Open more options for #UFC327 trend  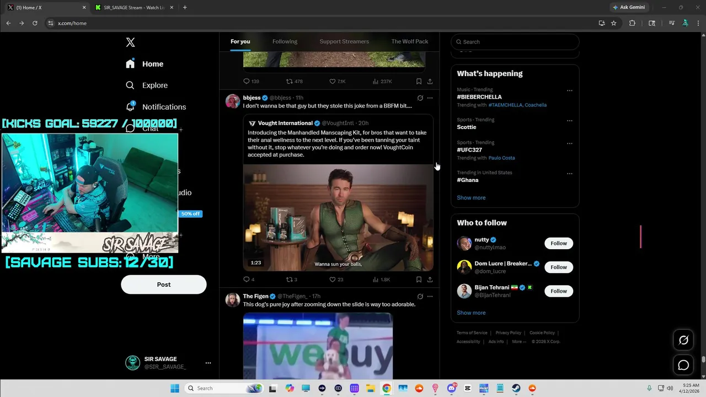coord(570,143)
